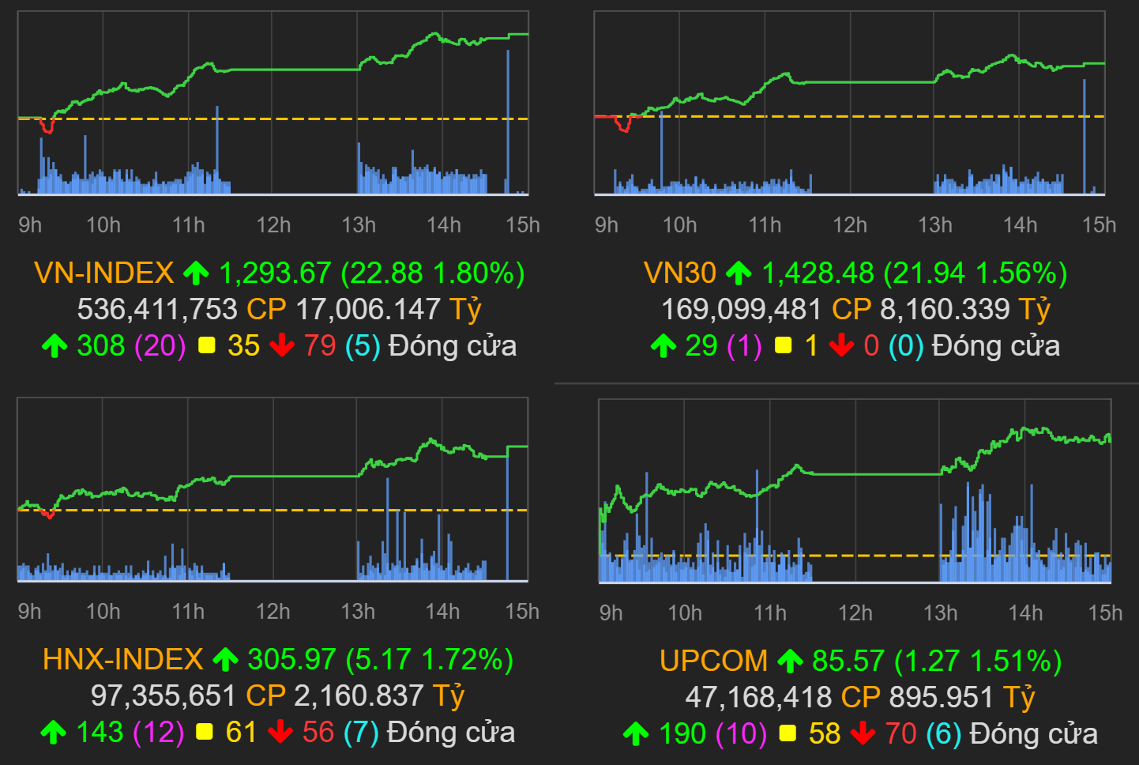Click the green up arrow beside VN30
The height and width of the screenshot is (765, 1139).
coord(739,274)
